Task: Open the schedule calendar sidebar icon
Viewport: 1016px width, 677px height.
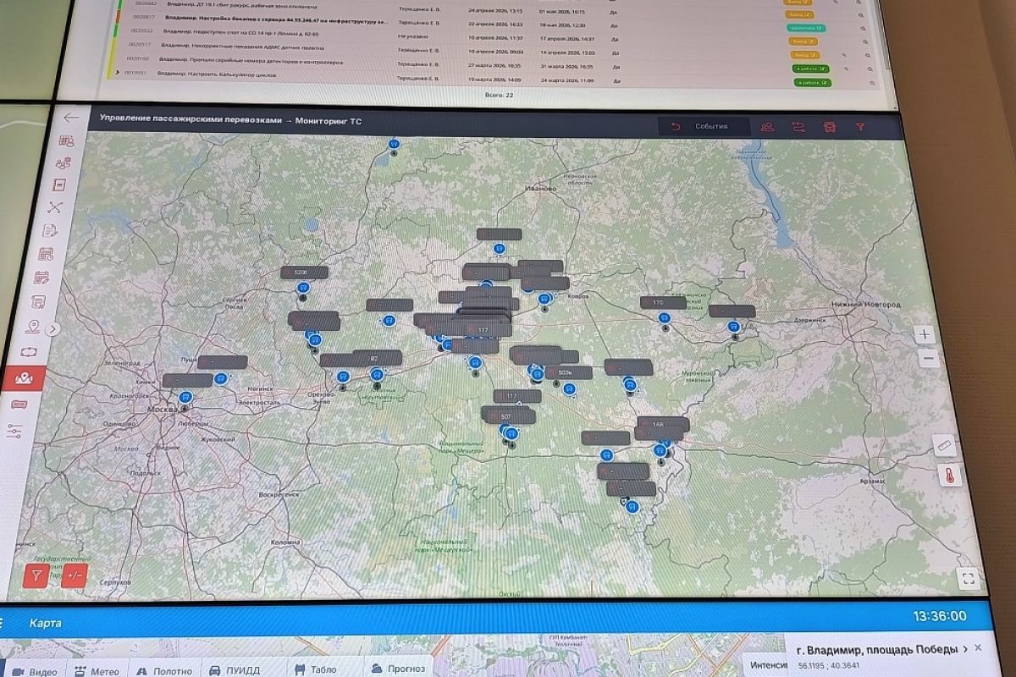Action: [47, 253]
